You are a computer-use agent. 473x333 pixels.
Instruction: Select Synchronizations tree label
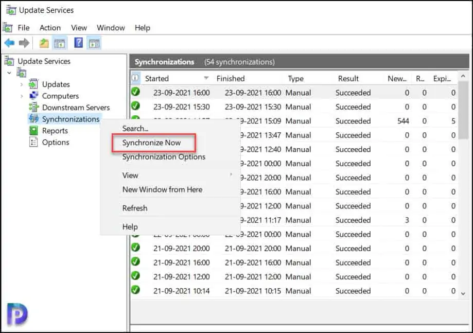tap(71, 119)
